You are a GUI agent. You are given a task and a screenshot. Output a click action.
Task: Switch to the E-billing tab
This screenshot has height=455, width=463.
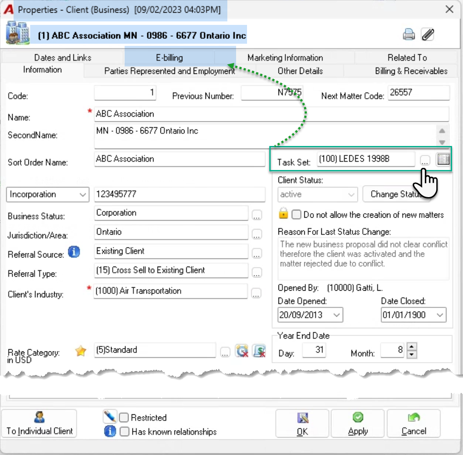pos(169,58)
